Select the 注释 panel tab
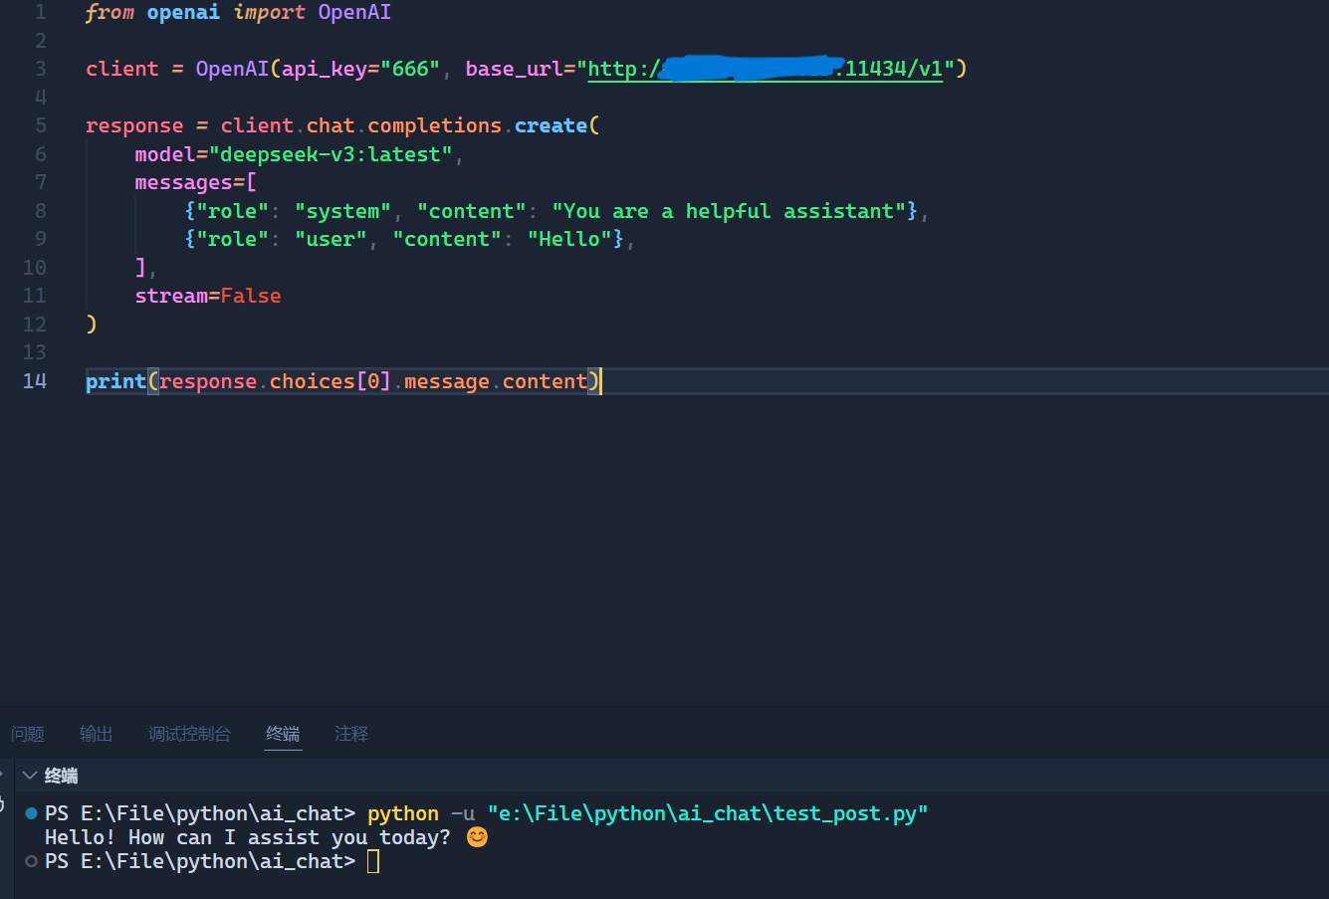This screenshot has height=899, width=1329. click(x=350, y=734)
